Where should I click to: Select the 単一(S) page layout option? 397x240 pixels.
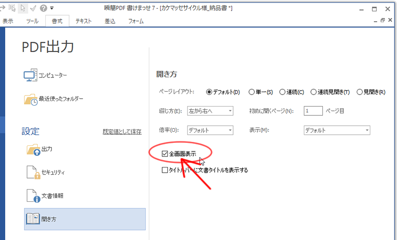click(x=251, y=92)
